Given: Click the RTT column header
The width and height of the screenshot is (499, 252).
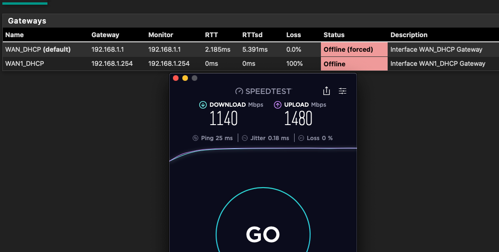Looking at the screenshot, I should [211, 35].
